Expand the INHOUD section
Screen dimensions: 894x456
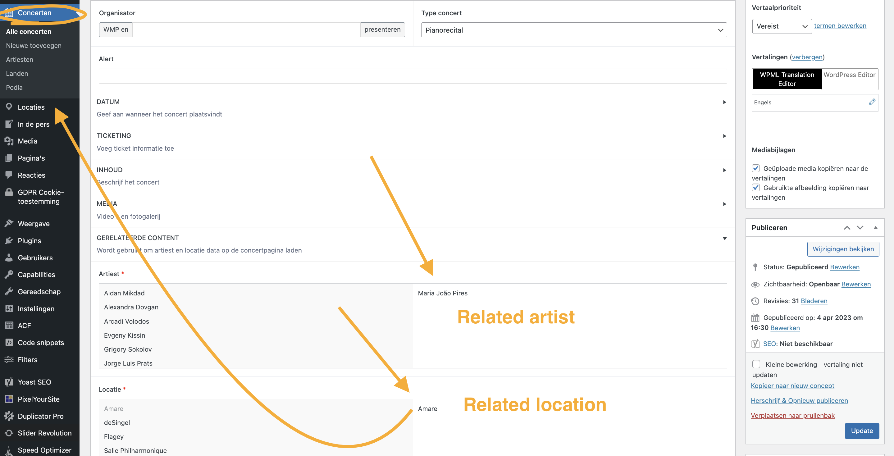pos(724,170)
